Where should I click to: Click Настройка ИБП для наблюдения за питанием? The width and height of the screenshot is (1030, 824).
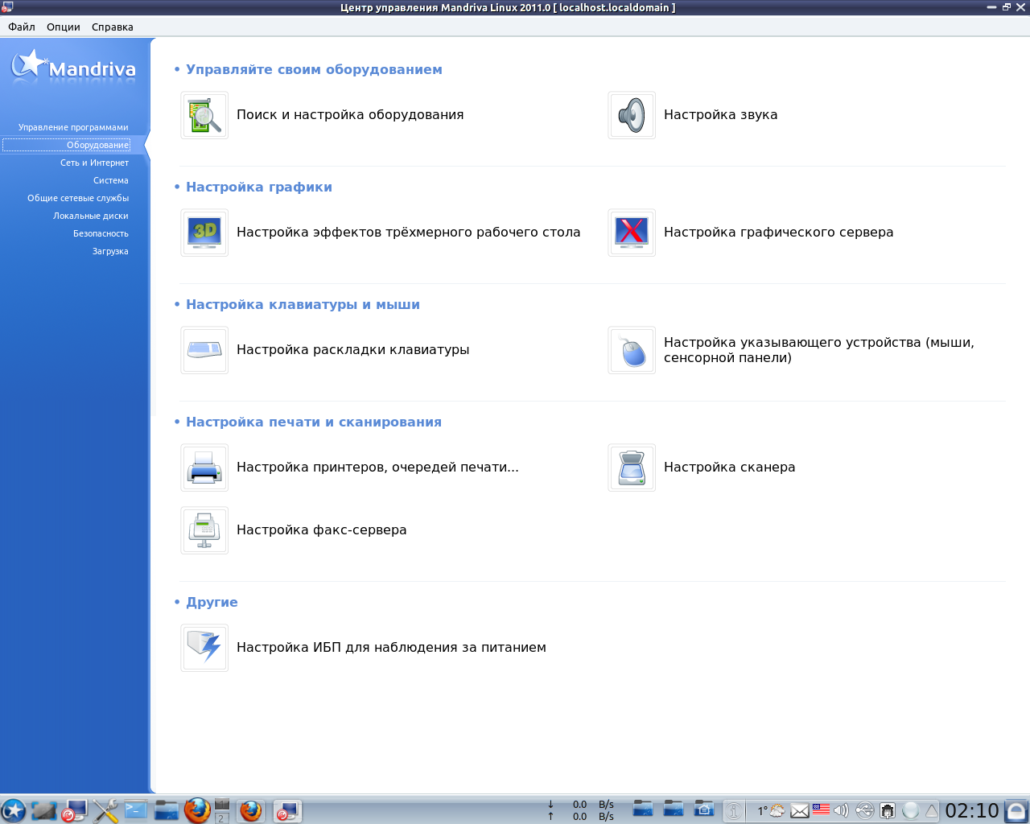click(391, 648)
